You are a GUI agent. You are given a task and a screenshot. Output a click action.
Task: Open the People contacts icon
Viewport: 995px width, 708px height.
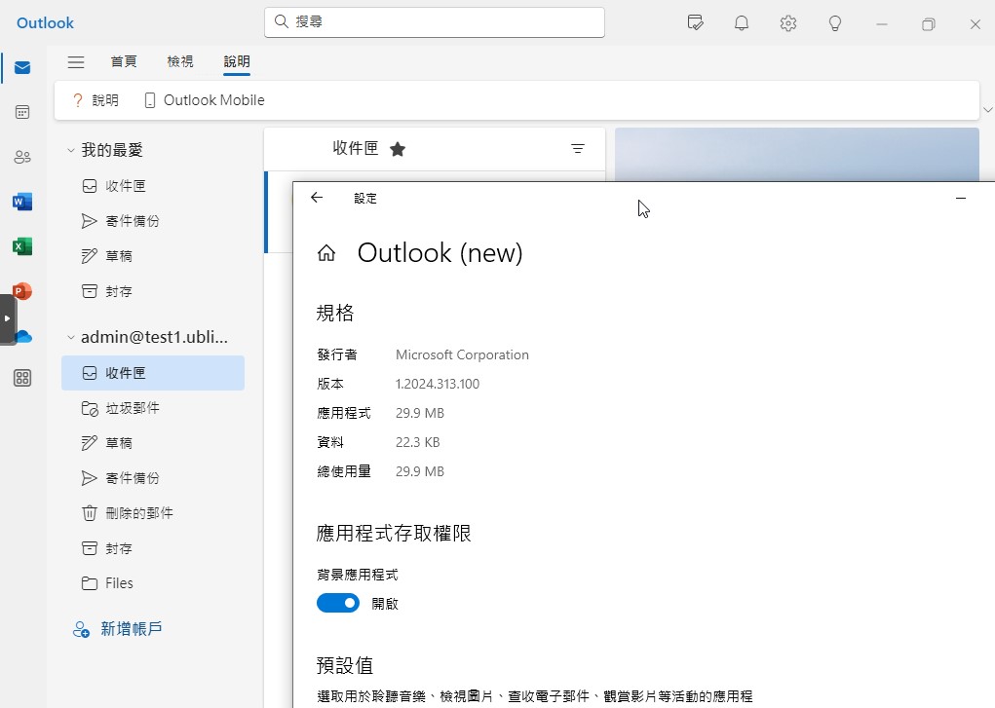[22, 157]
